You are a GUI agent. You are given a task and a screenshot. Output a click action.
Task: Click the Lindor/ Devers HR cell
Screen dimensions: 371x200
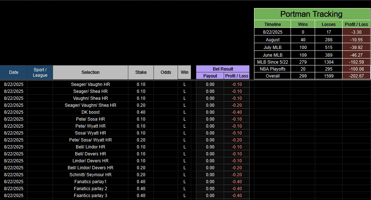point(90,161)
